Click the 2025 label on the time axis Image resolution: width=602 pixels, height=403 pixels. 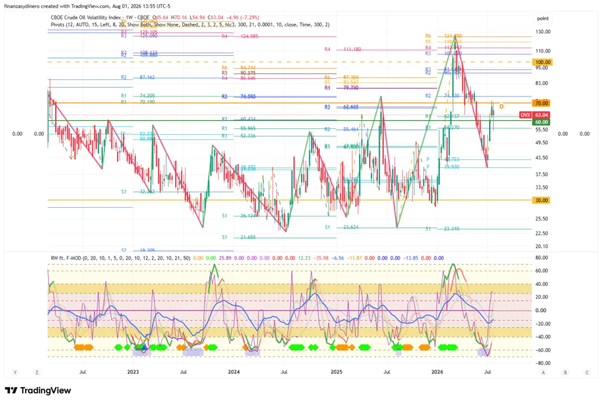[336, 372]
